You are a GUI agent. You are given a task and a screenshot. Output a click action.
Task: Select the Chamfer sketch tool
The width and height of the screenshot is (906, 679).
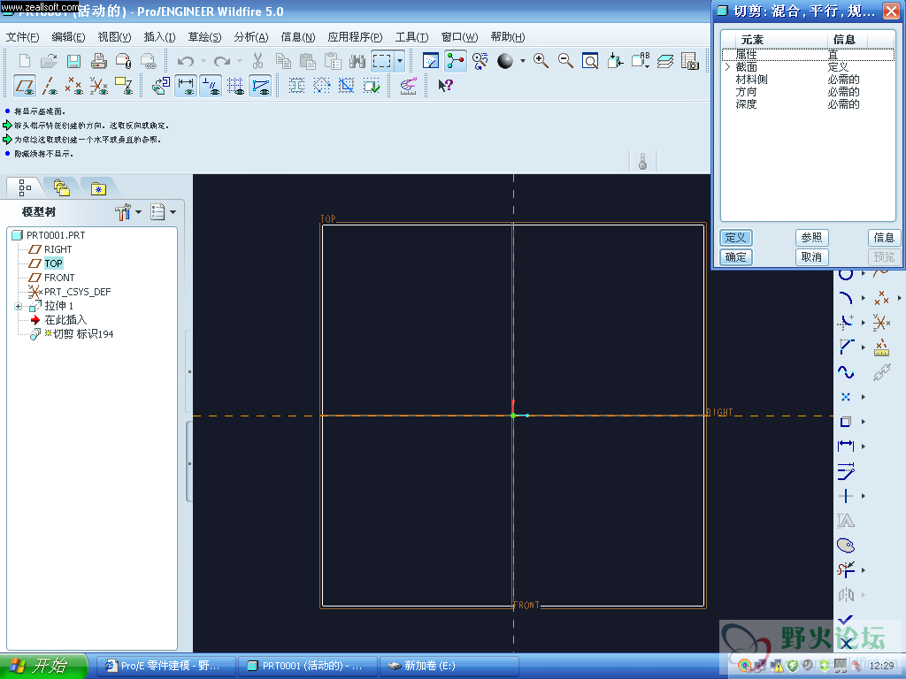(845, 347)
